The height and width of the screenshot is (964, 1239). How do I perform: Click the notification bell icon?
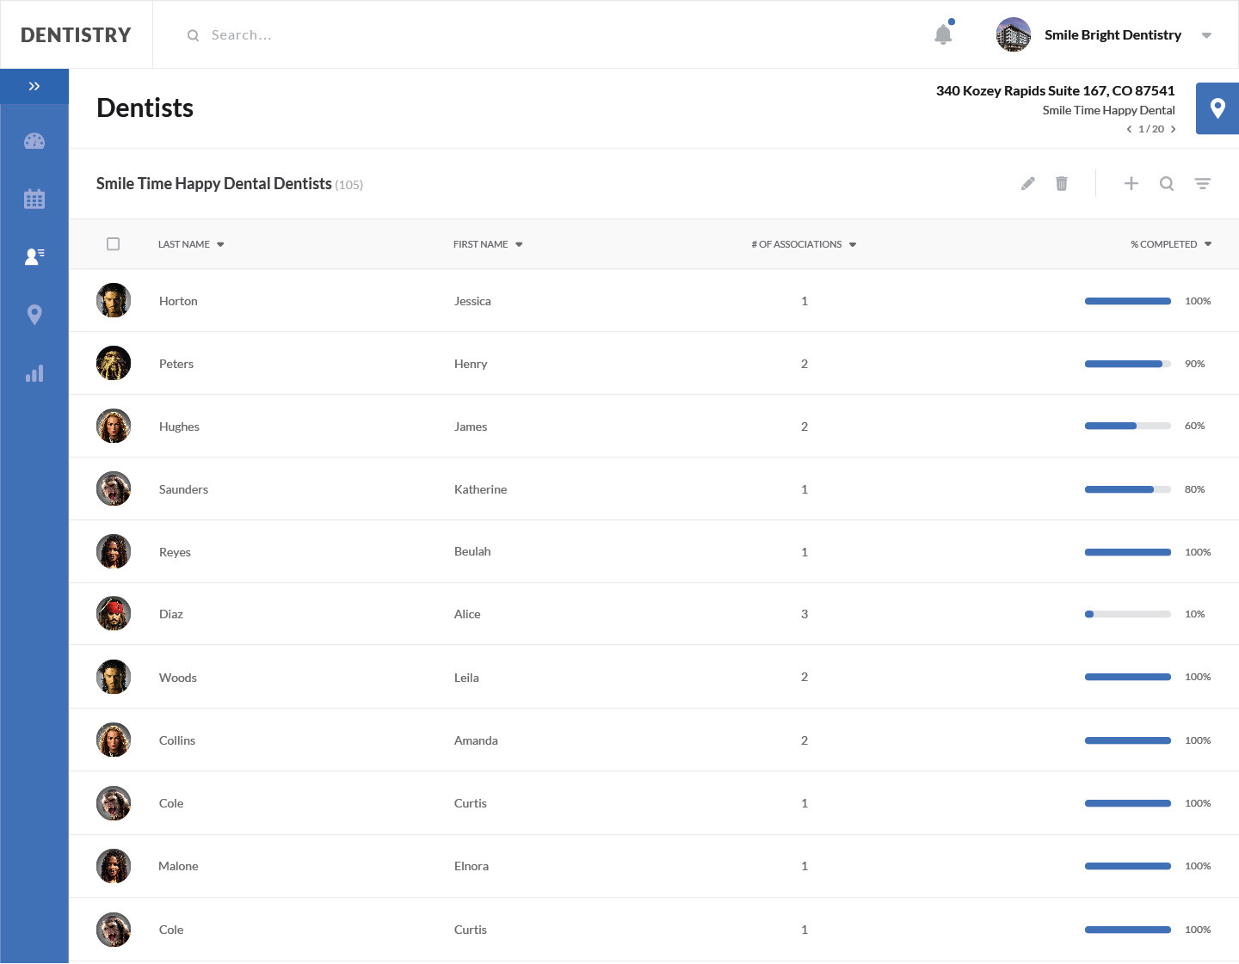point(943,34)
